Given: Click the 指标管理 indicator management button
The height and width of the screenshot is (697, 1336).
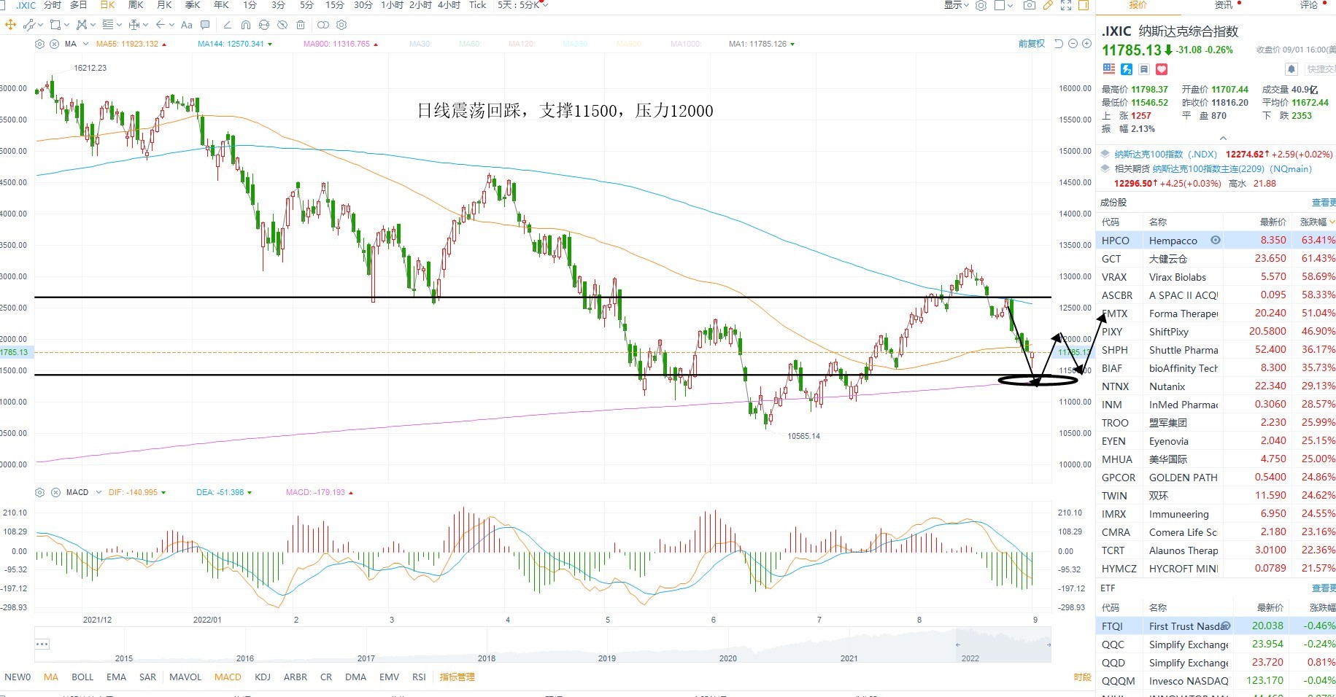Looking at the screenshot, I should click(457, 677).
